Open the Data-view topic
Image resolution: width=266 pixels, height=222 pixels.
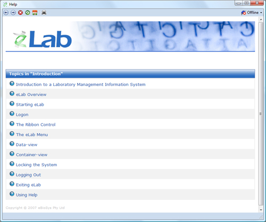(27, 145)
